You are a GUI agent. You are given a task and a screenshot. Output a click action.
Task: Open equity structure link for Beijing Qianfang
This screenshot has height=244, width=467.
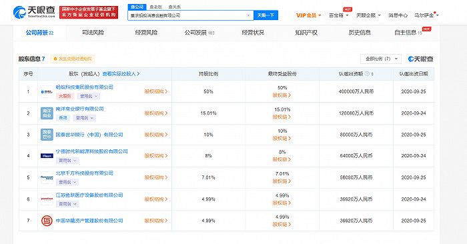(156, 177)
